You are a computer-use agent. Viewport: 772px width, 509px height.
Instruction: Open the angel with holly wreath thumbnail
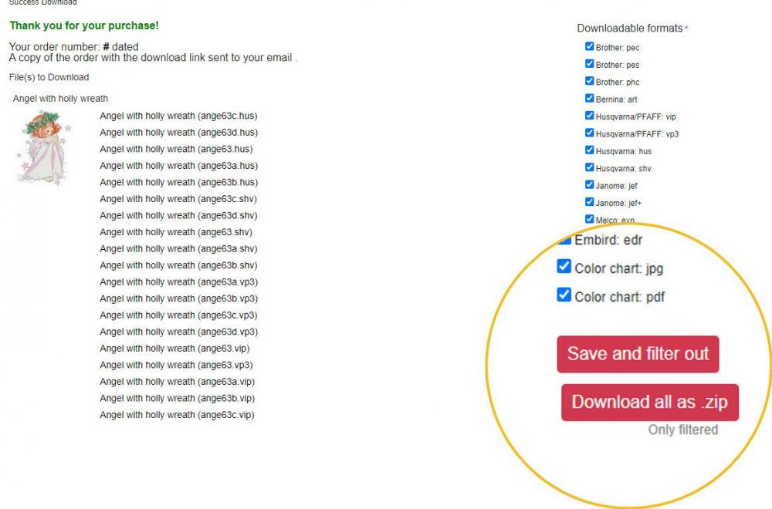coord(44,147)
